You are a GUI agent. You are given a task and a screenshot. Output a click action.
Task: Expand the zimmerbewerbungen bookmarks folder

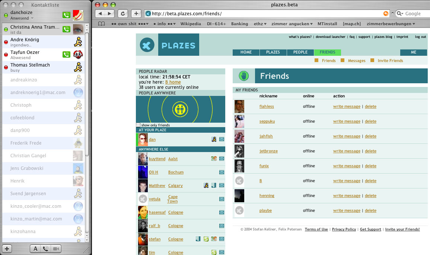391,24
